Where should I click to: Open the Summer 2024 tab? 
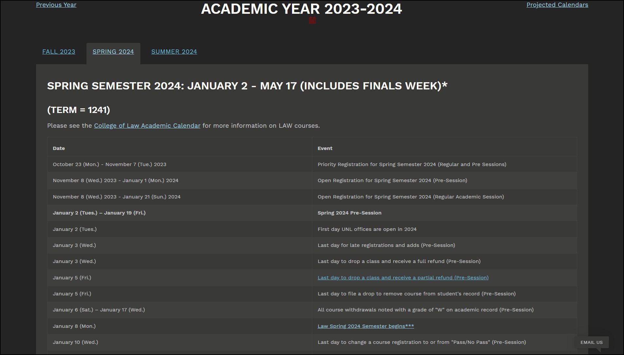point(174,52)
